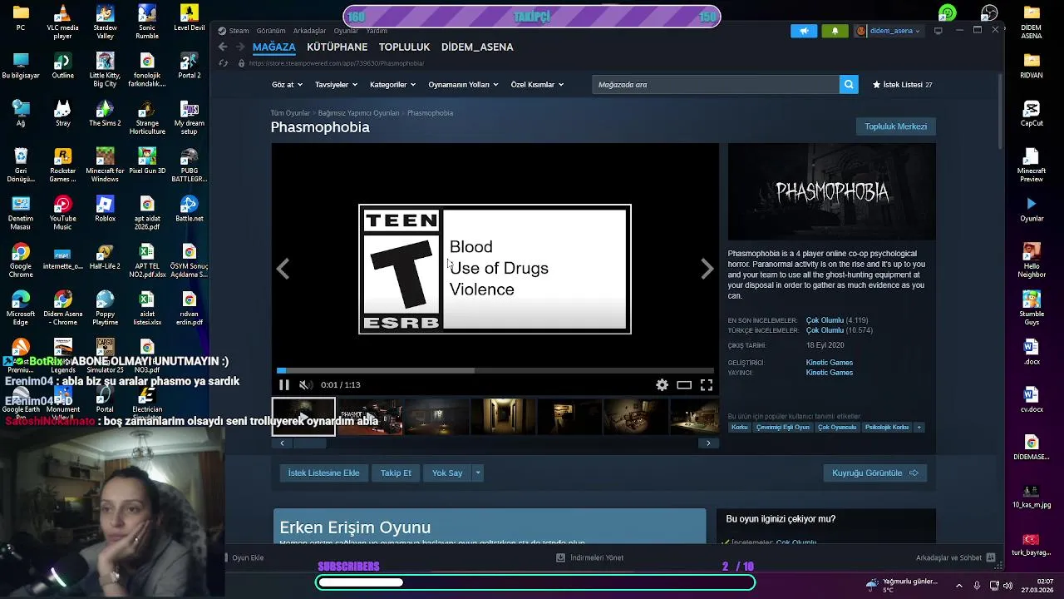
Task: Open the Portal 2 desktop icon
Action: coord(190,66)
